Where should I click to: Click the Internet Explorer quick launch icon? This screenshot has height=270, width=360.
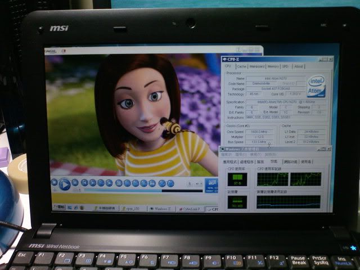coord(76,208)
